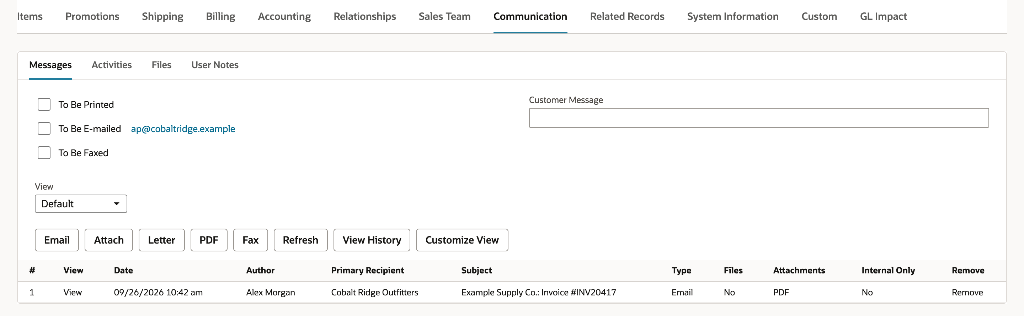The image size is (1024, 316).
Task: Go to the Shipping tab
Action: click(x=162, y=16)
